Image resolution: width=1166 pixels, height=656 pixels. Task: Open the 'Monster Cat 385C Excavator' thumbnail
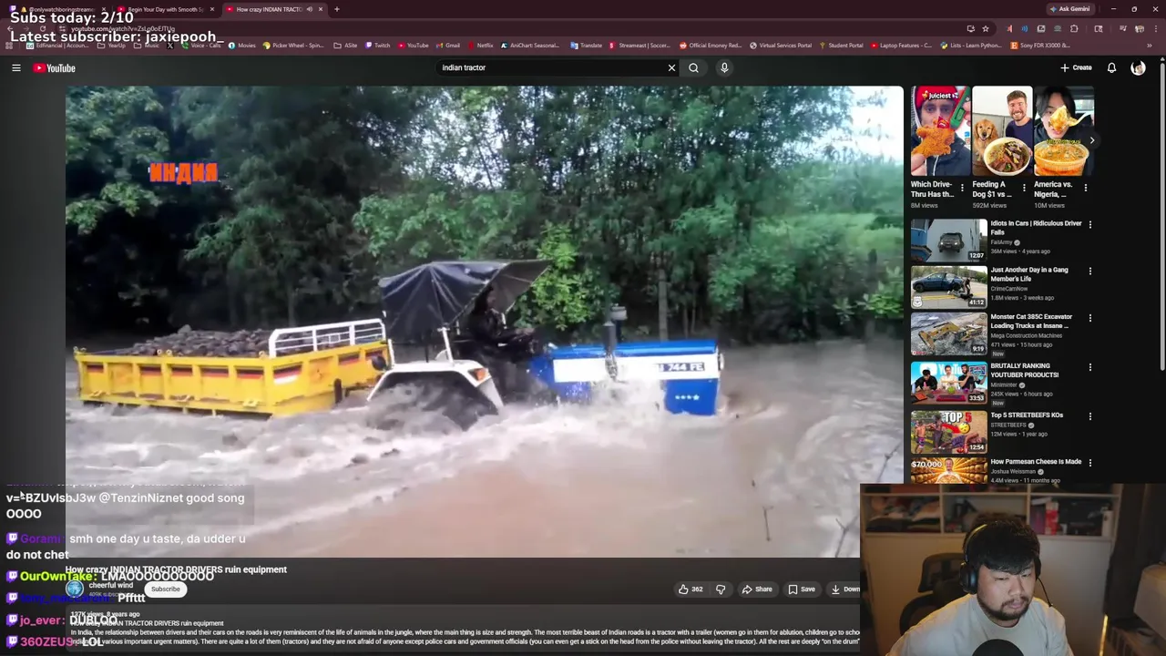948,334
